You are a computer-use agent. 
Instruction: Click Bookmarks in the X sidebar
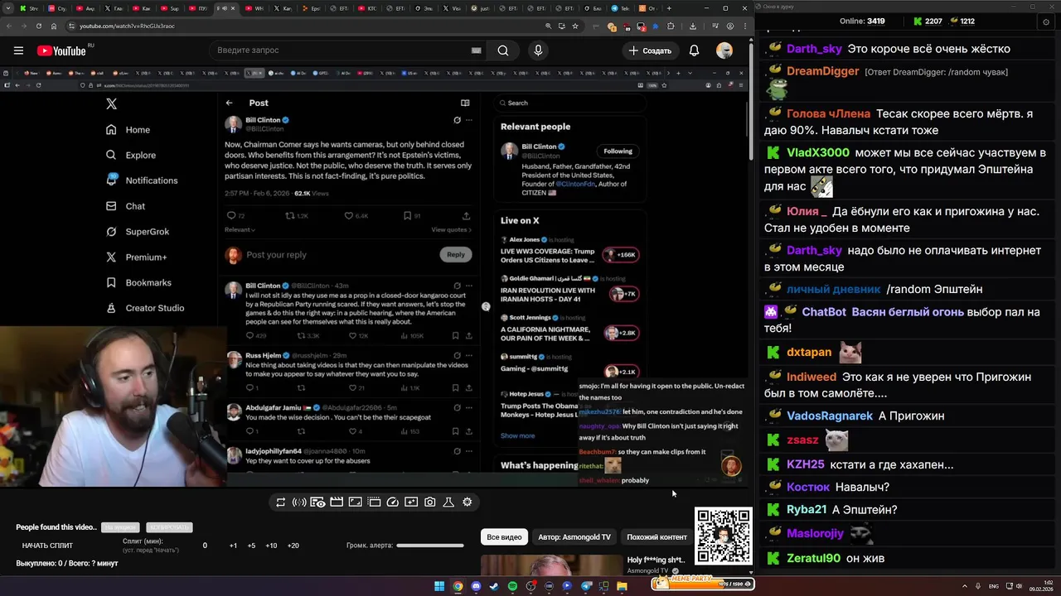(138, 282)
